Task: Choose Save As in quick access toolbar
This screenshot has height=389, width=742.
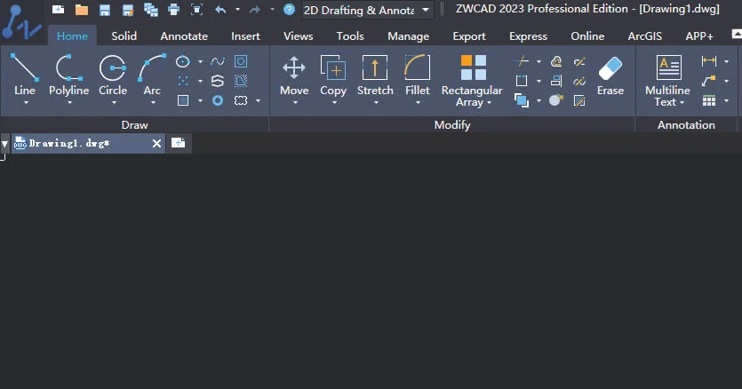Action: pos(128,10)
